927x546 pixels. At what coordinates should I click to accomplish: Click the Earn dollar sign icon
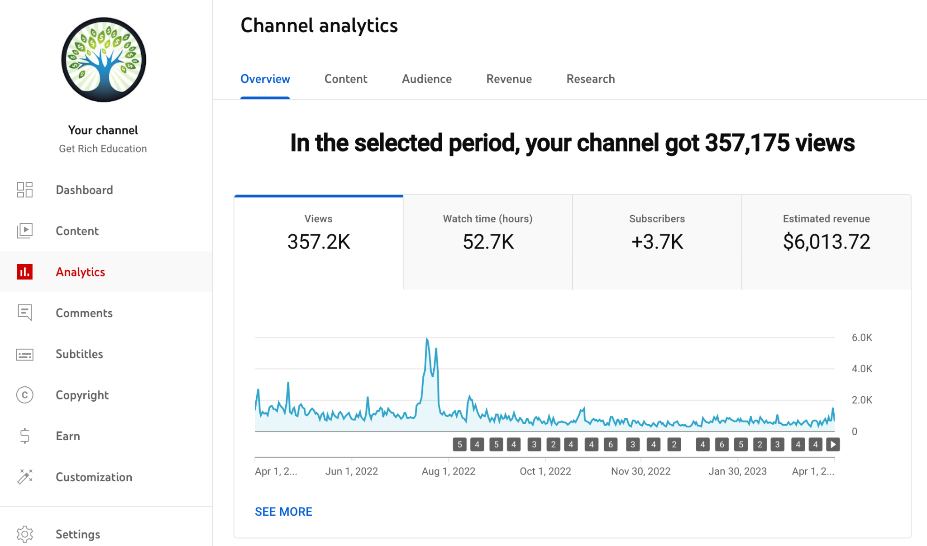(25, 436)
